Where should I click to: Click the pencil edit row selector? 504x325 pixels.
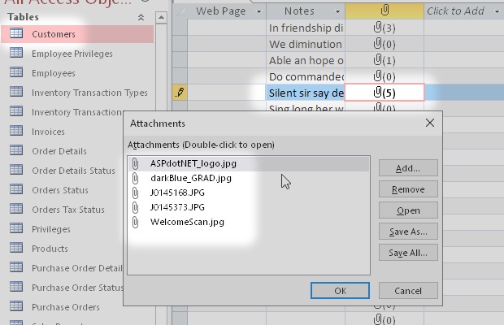pos(180,93)
